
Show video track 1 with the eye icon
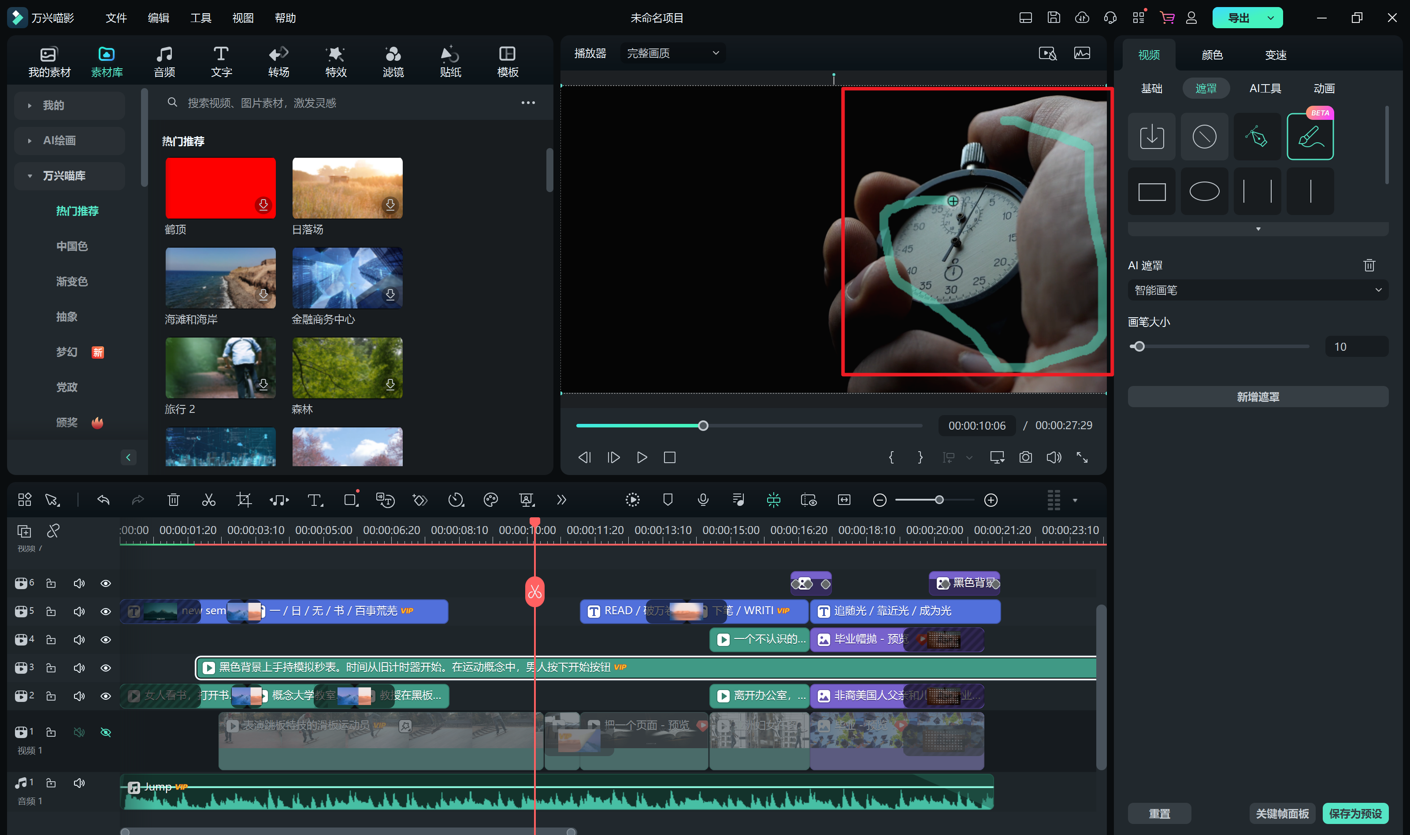[105, 732]
